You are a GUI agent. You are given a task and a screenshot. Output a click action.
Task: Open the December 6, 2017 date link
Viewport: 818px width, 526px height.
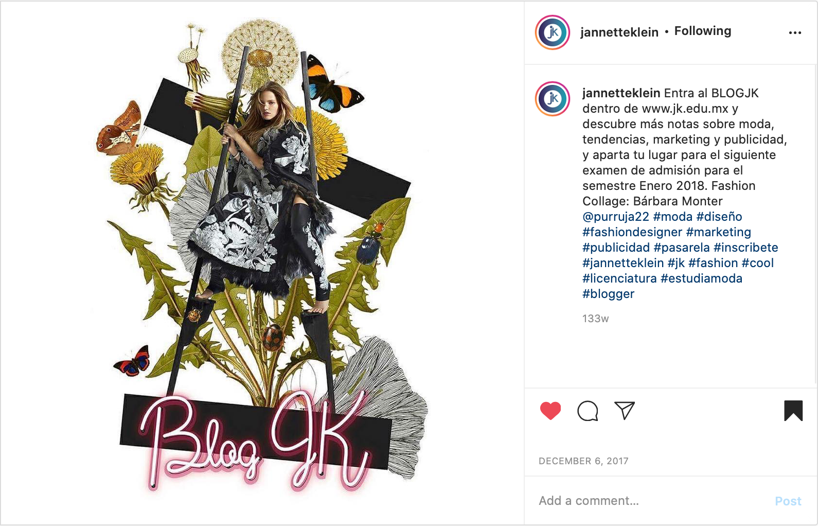(583, 461)
